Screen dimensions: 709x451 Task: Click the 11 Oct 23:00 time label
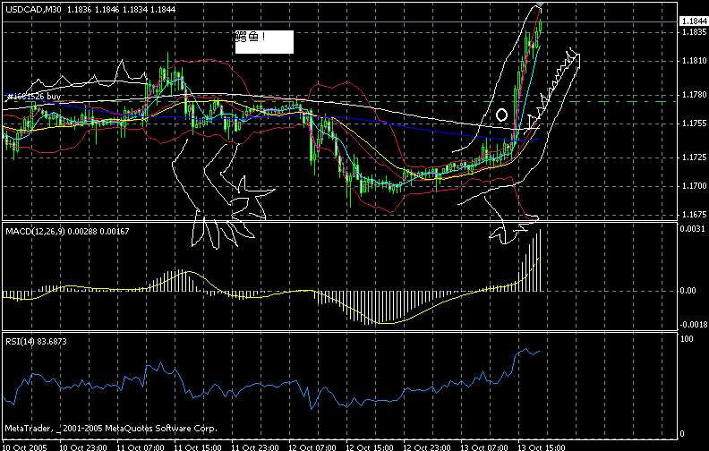click(x=255, y=447)
